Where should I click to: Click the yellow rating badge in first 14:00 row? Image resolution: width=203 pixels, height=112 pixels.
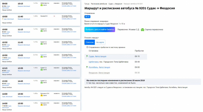tap(42, 95)
